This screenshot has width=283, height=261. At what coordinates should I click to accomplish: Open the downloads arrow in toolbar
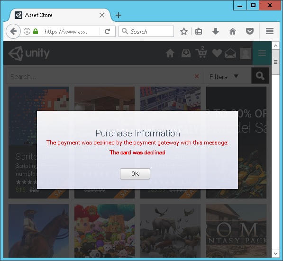pos(216,31)
